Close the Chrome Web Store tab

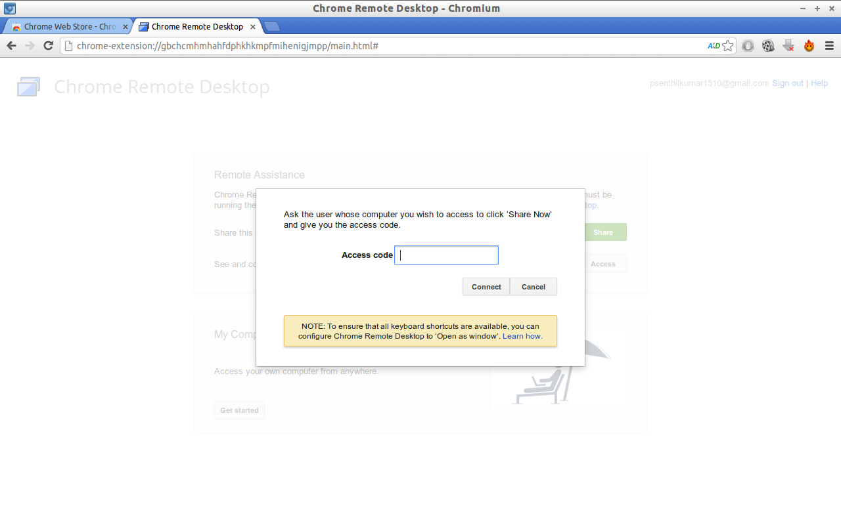(x=125, y=27)
